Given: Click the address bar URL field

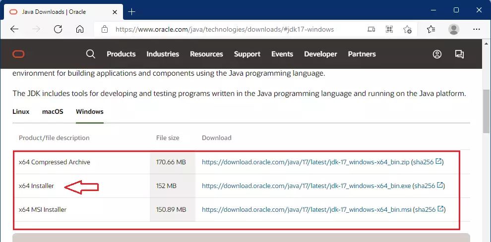Looking at the screenshot, I should click(x=225, y=29).
